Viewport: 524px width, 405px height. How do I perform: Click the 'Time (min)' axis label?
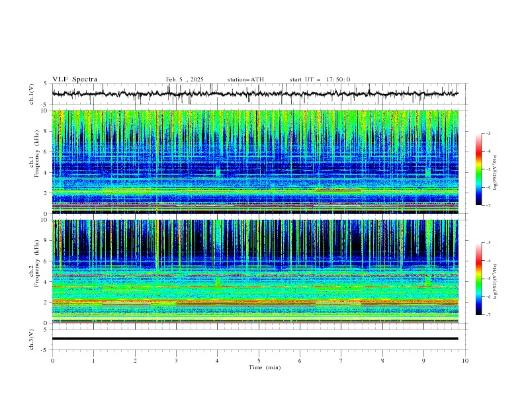[265, 367]
